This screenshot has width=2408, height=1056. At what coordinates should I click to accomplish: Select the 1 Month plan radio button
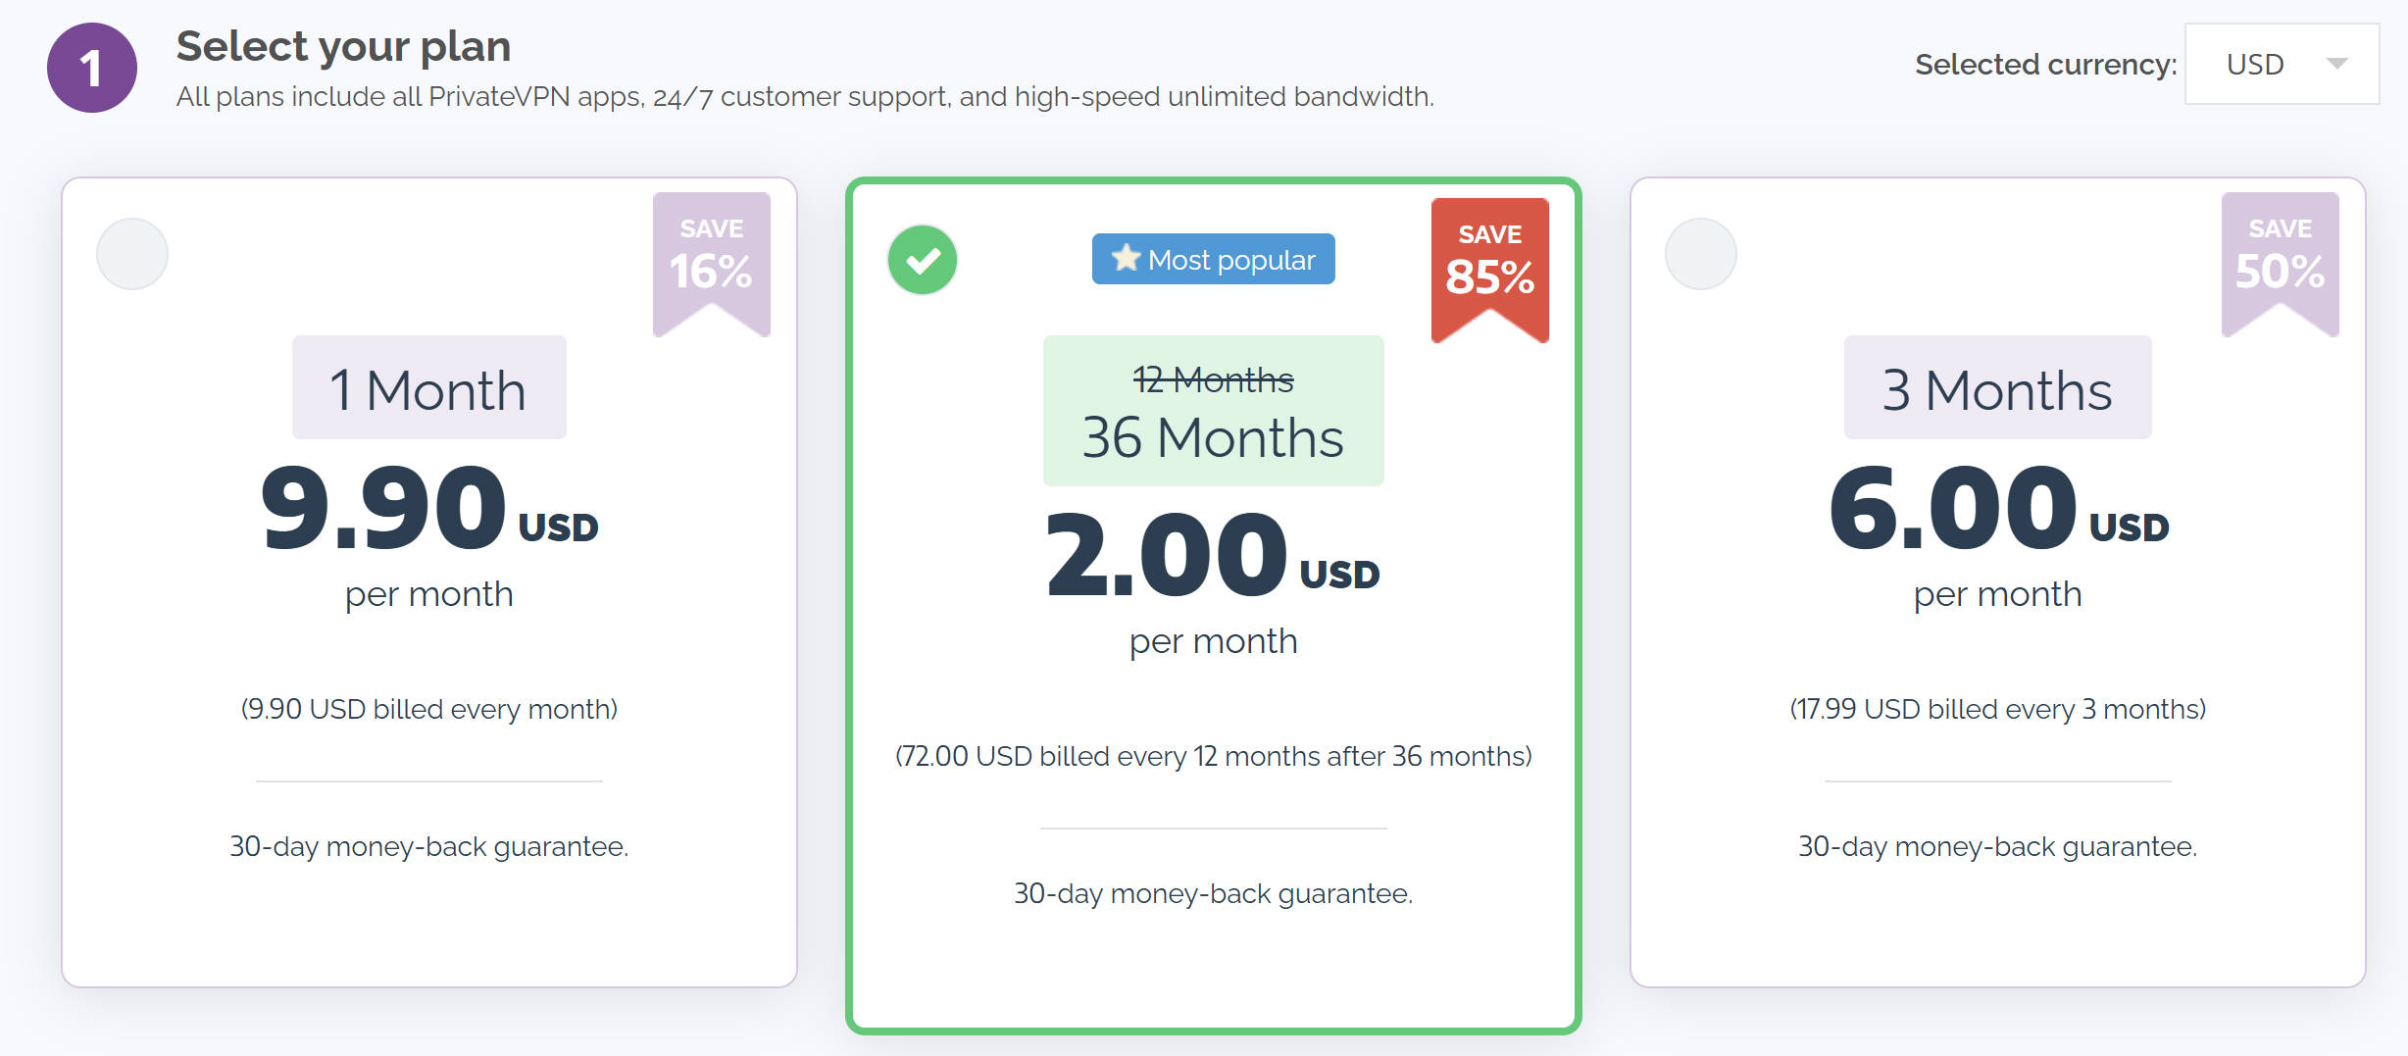click(132, 254)
